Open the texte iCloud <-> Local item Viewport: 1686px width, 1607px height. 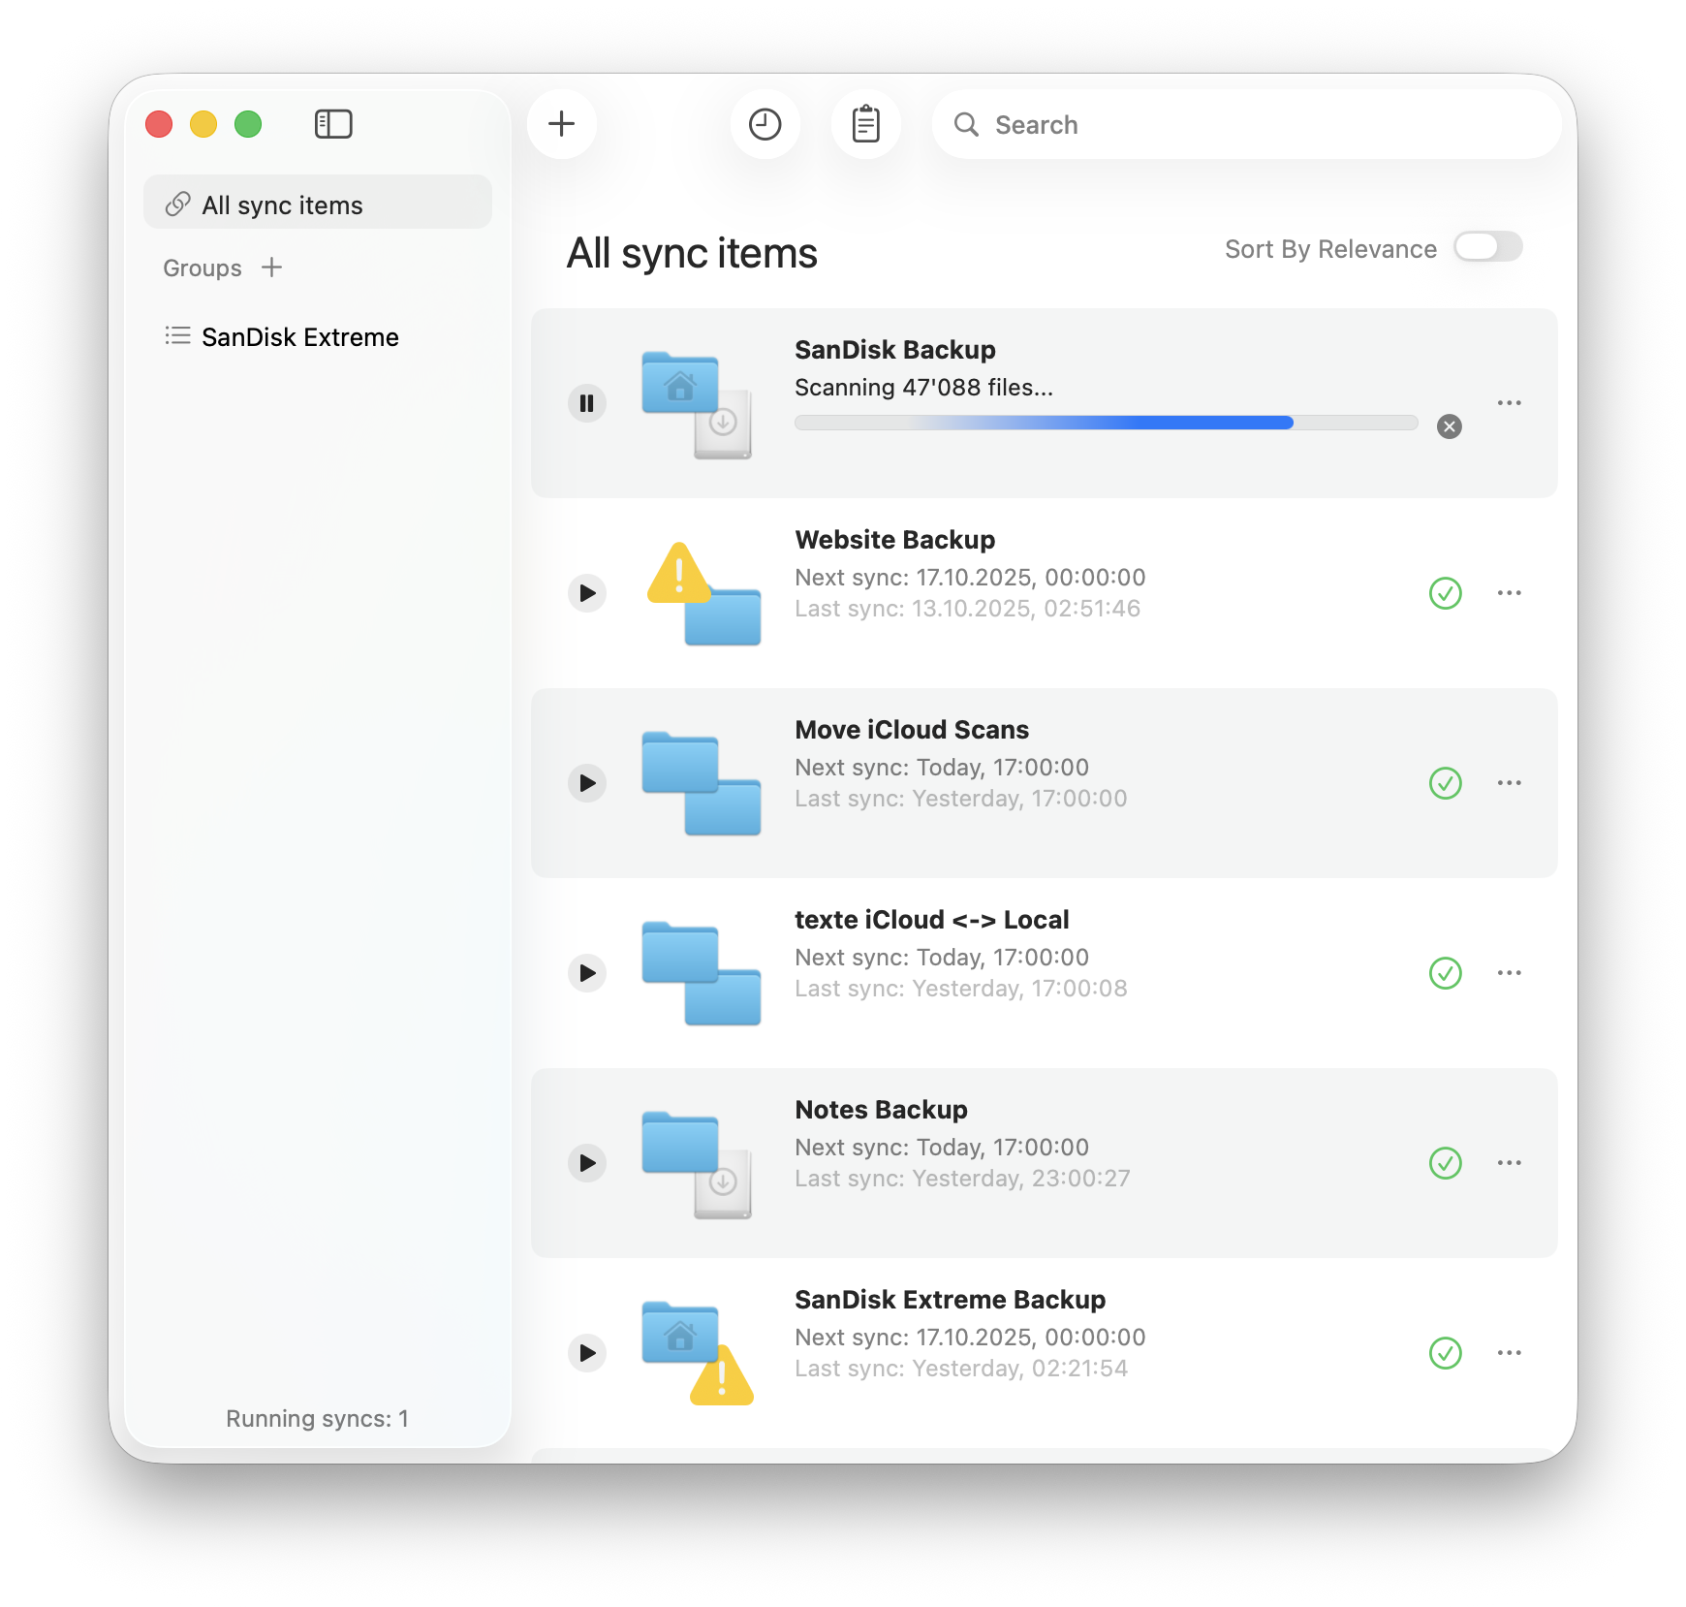click(x=931, y=920)
